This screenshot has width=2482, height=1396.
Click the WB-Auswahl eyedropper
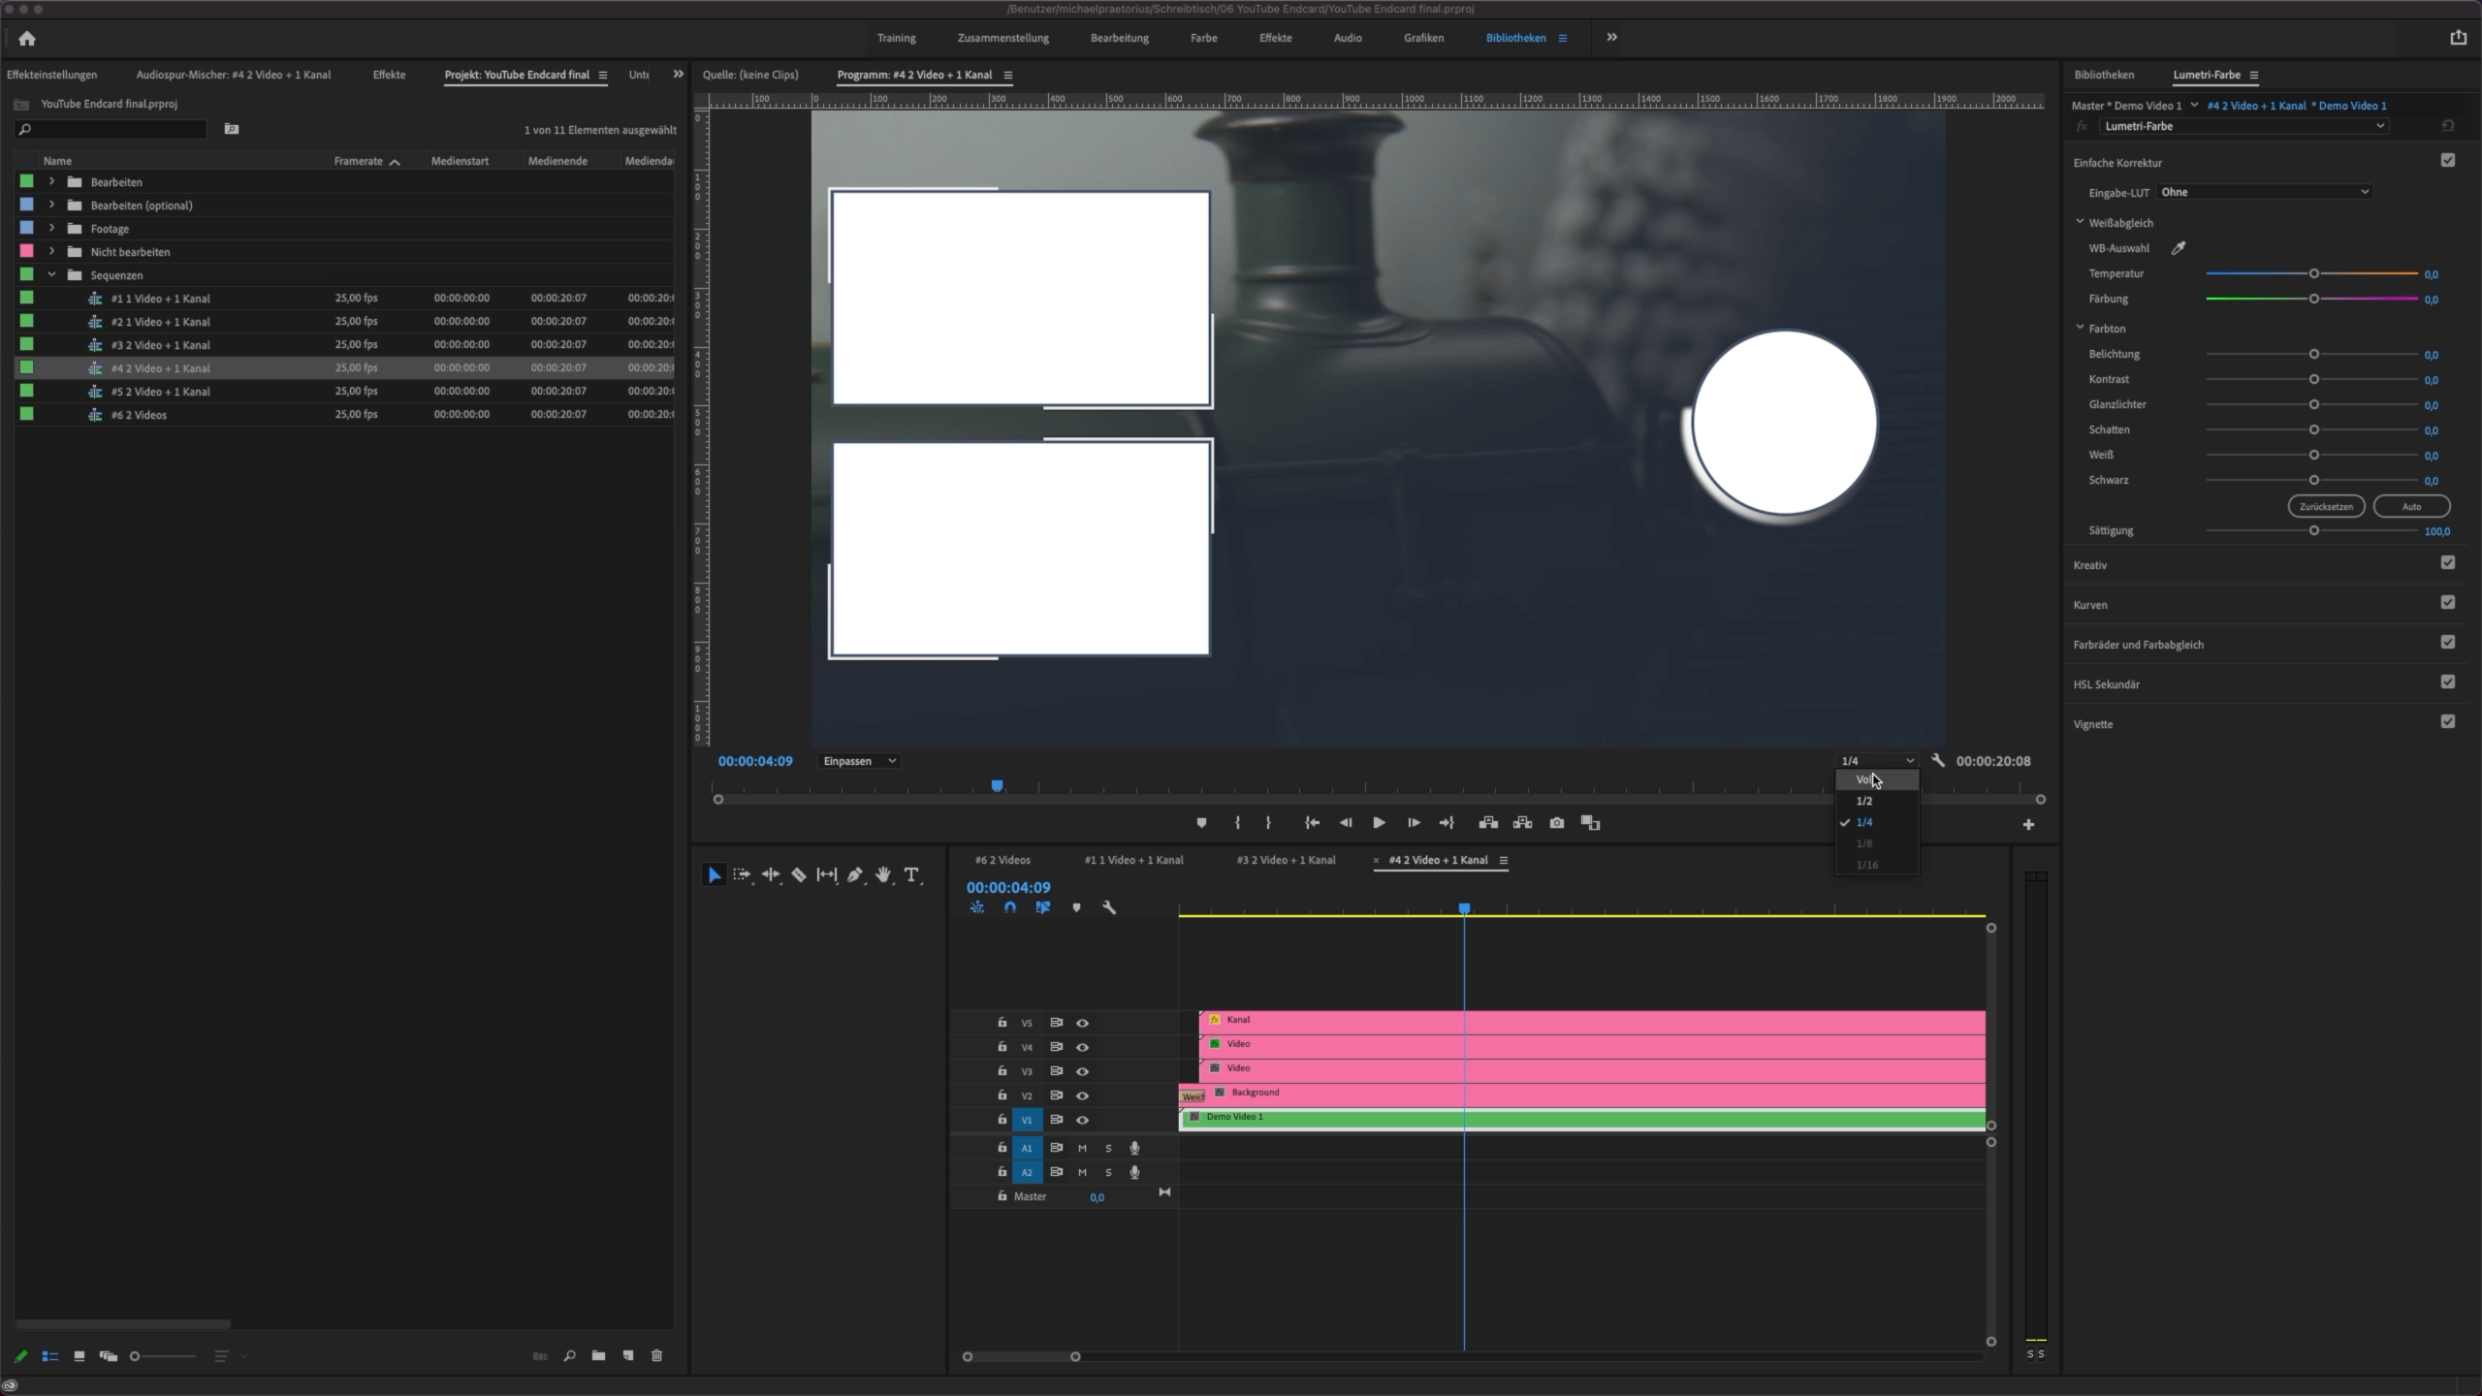point(2179,248)
